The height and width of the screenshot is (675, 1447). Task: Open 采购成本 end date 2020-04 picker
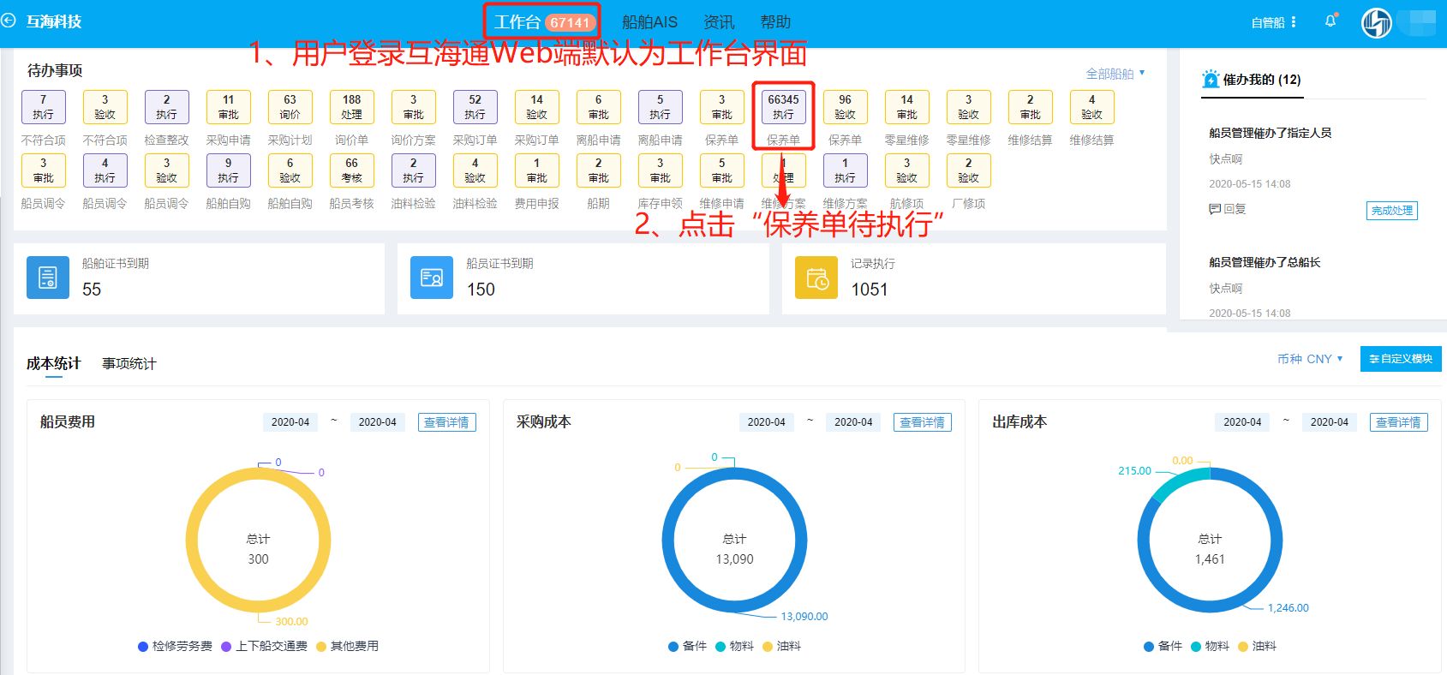[853, 422]
